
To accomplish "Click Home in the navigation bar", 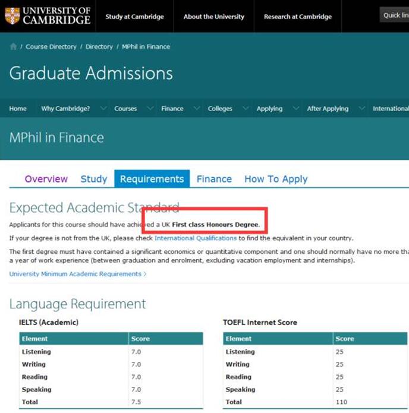I will pos(18,109).
